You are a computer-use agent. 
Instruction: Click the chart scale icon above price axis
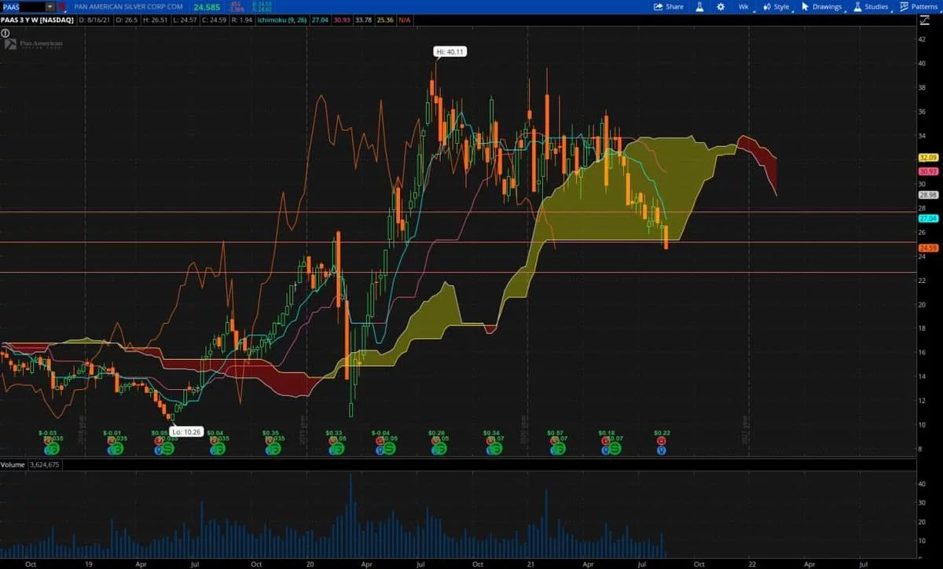924,20
